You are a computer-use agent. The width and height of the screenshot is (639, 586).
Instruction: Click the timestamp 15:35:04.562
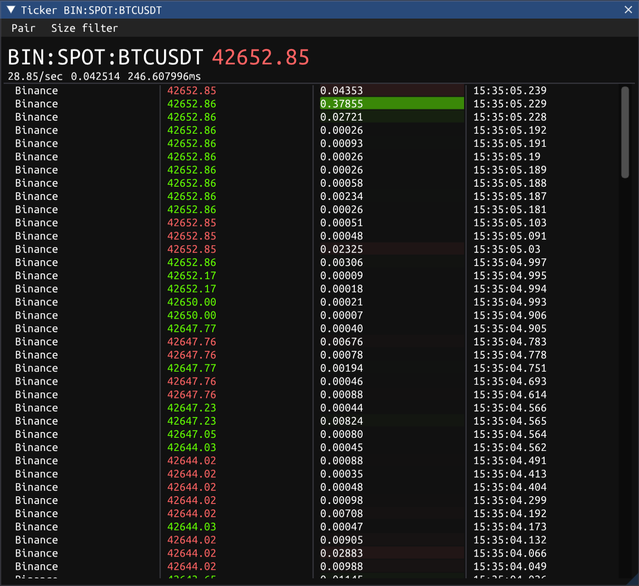click(x=510, y=447)
